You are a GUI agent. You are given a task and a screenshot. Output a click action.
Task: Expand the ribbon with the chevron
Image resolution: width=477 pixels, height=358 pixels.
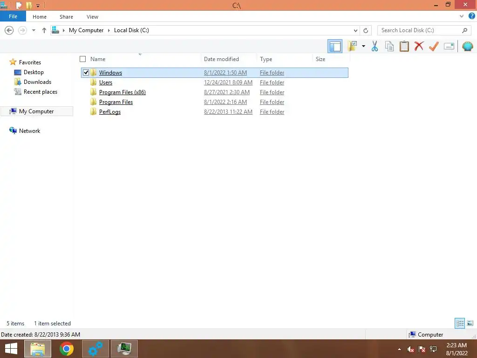[x=462, y=16]
